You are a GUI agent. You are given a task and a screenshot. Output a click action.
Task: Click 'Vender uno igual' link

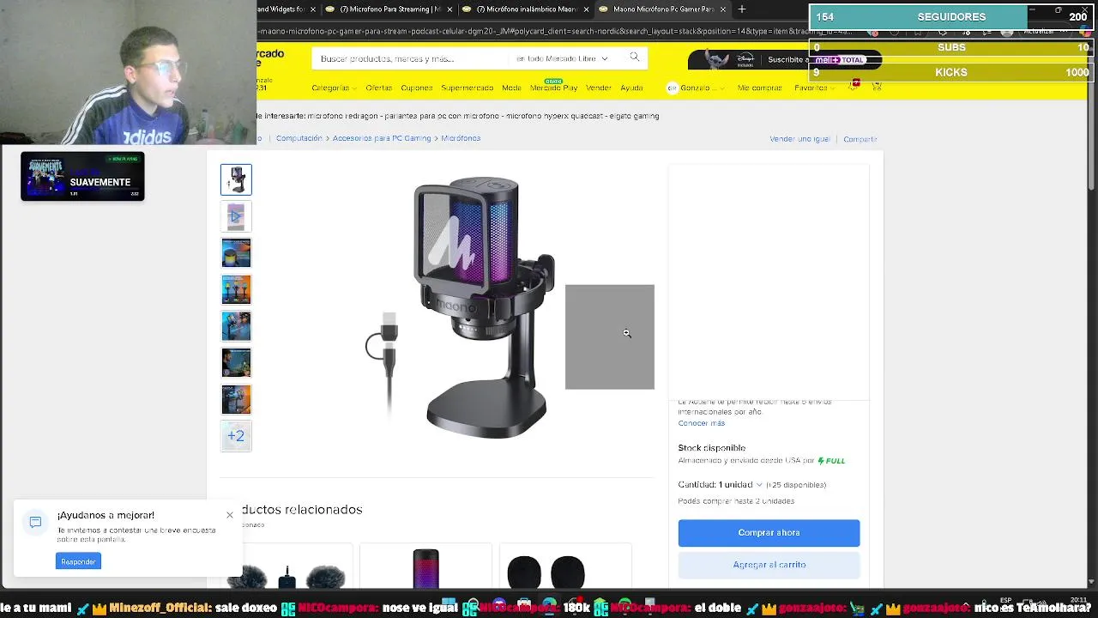tap(799, 139)
